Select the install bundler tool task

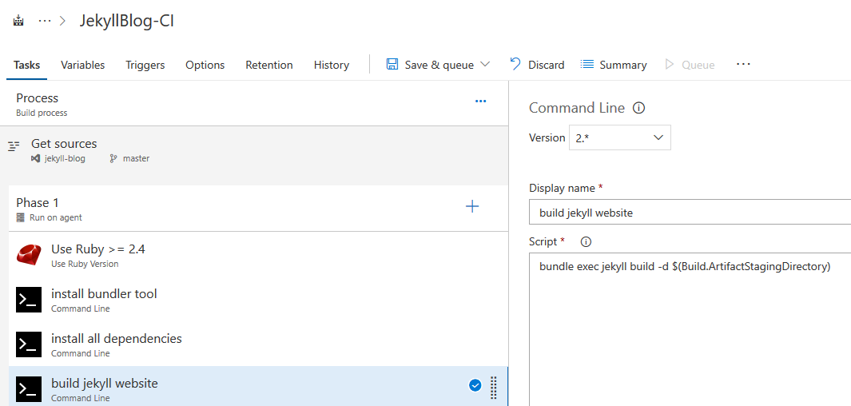tap(104, 300)
